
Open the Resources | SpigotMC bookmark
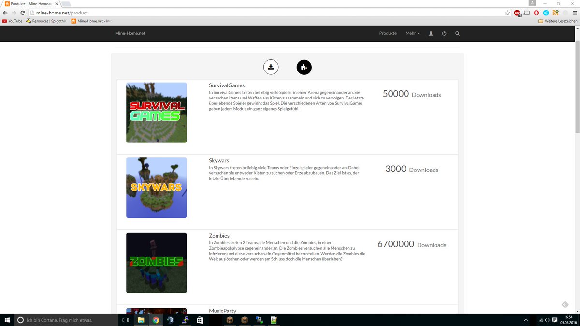[x=46, y=21]
